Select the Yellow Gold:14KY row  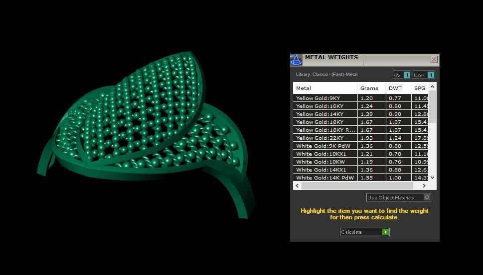pyautogui.click(x=361, y=114)
